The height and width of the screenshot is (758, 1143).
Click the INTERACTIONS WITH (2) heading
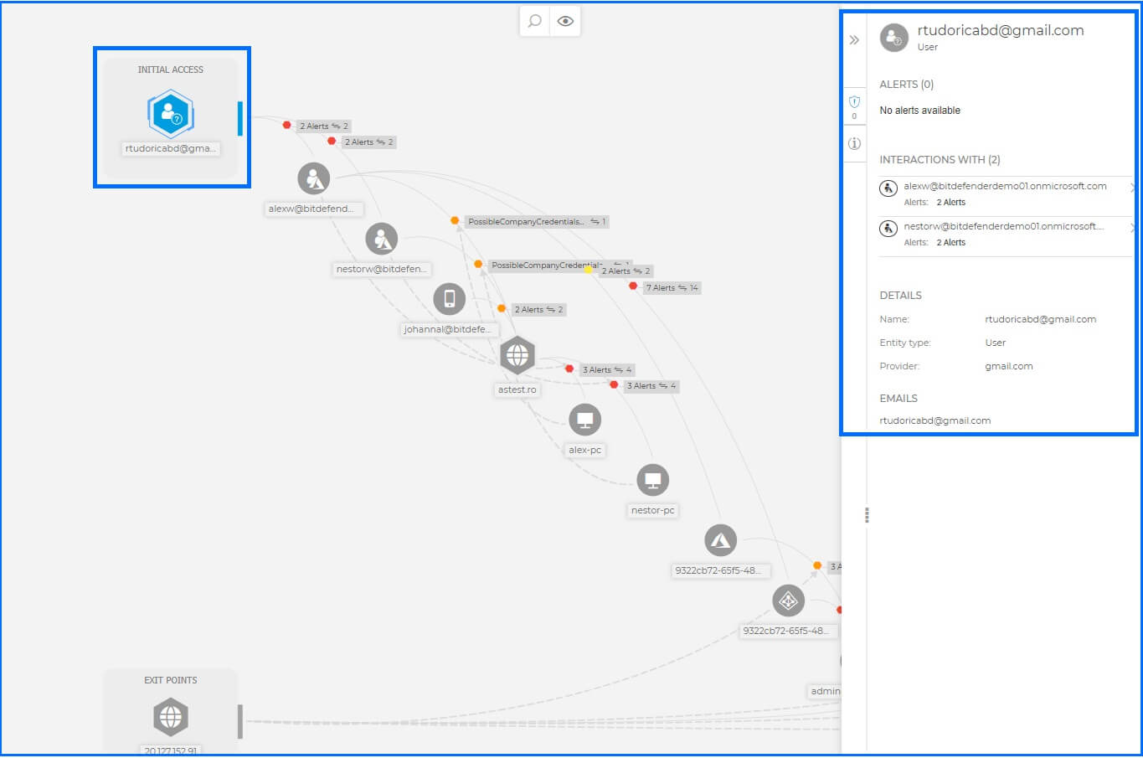(940, 160)
